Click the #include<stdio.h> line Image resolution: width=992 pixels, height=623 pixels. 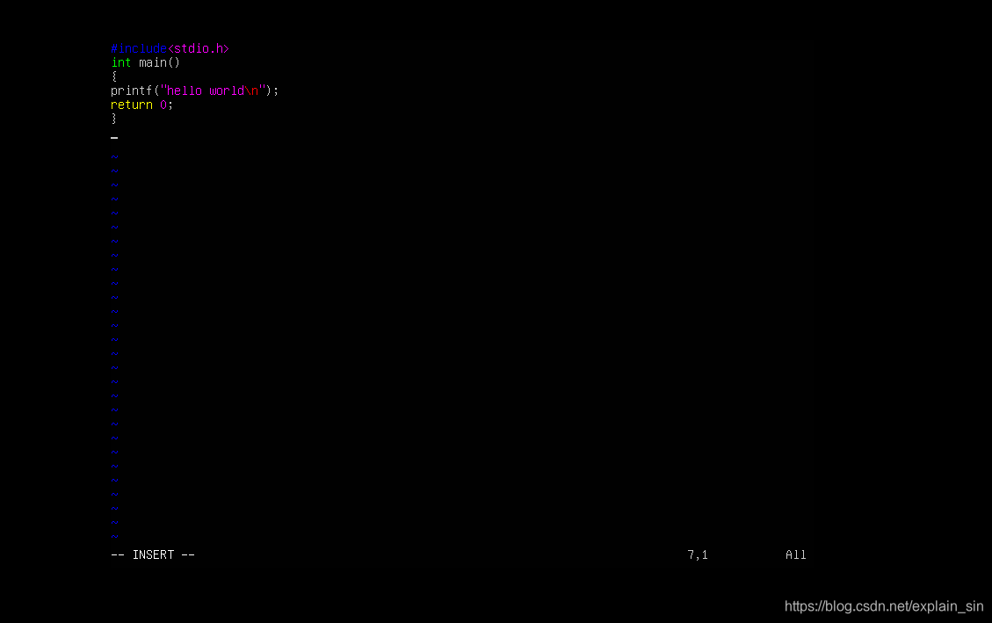coord(170,48)
